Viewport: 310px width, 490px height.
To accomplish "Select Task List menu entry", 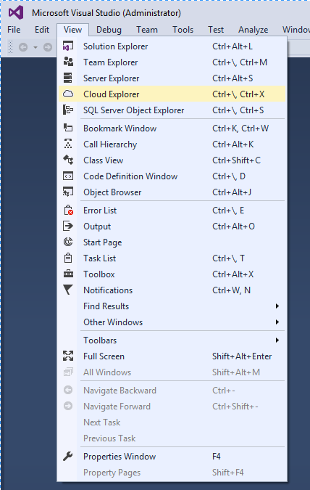I will (172, 258).
